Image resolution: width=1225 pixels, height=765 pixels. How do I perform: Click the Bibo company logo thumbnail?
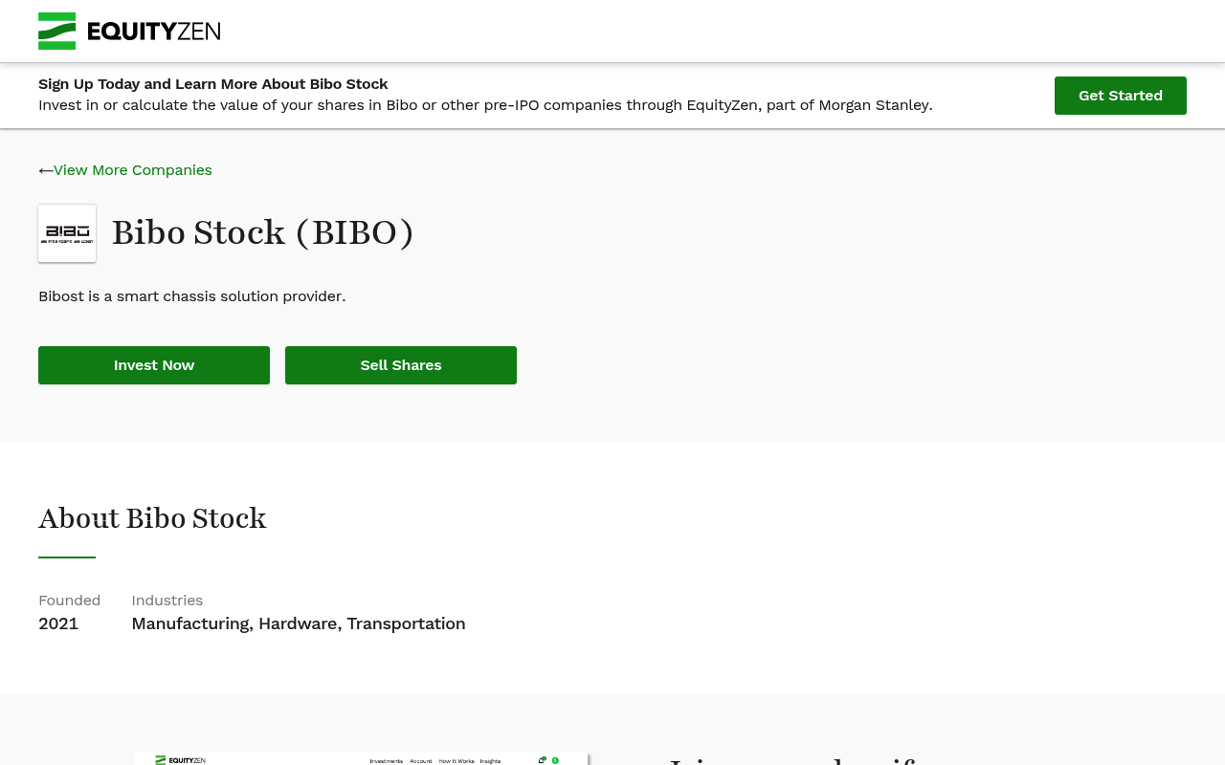[67, 233]
